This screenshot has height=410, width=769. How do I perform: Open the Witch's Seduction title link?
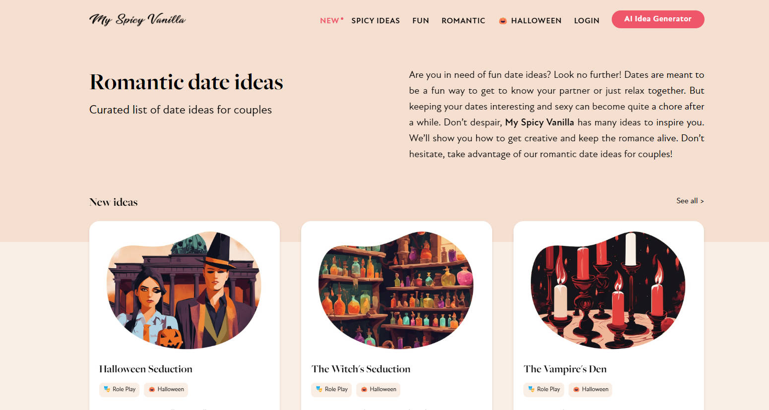361,369
